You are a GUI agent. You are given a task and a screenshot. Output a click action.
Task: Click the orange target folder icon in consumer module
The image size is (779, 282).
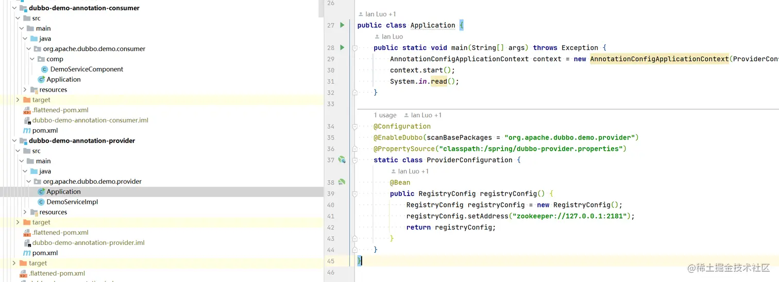click(27, 100)
